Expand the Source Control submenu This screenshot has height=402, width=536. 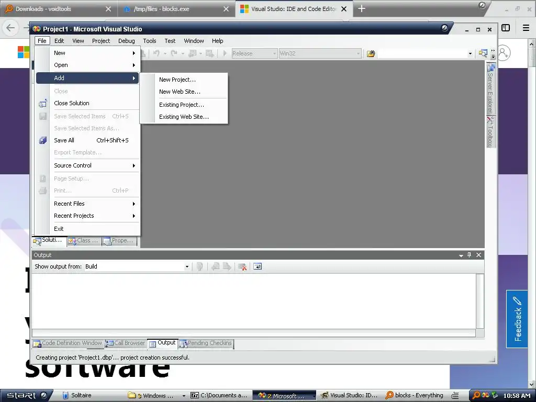(x=87, y=165)
